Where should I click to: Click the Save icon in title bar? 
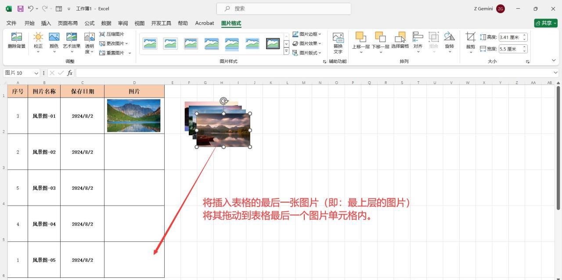point(20,8)
